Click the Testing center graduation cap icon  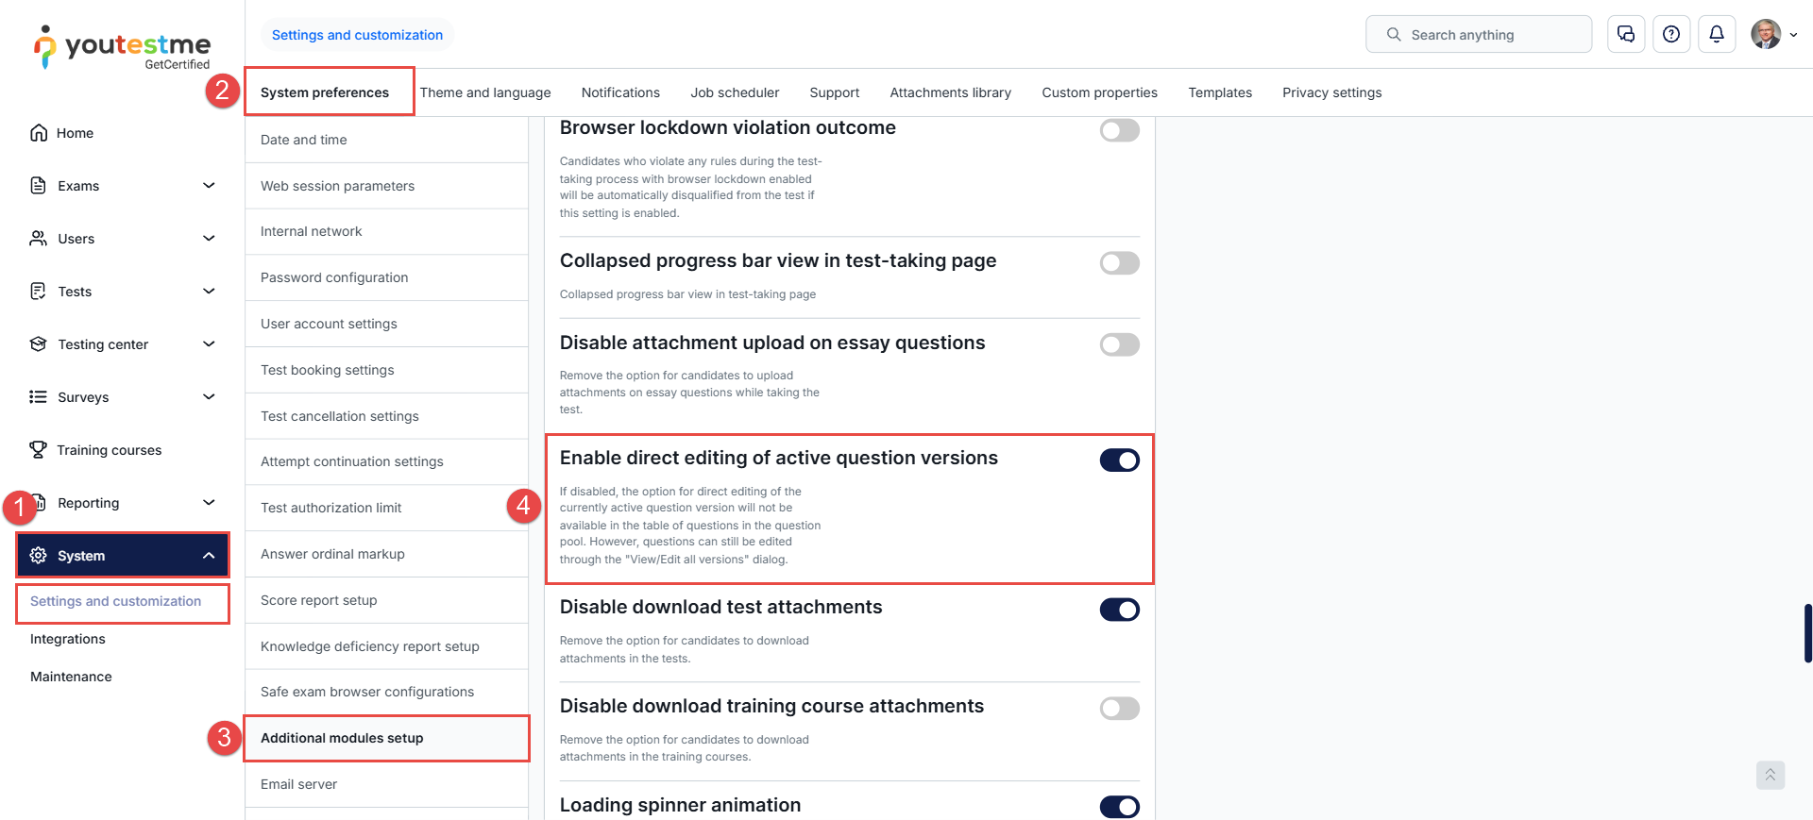point(39,344)
